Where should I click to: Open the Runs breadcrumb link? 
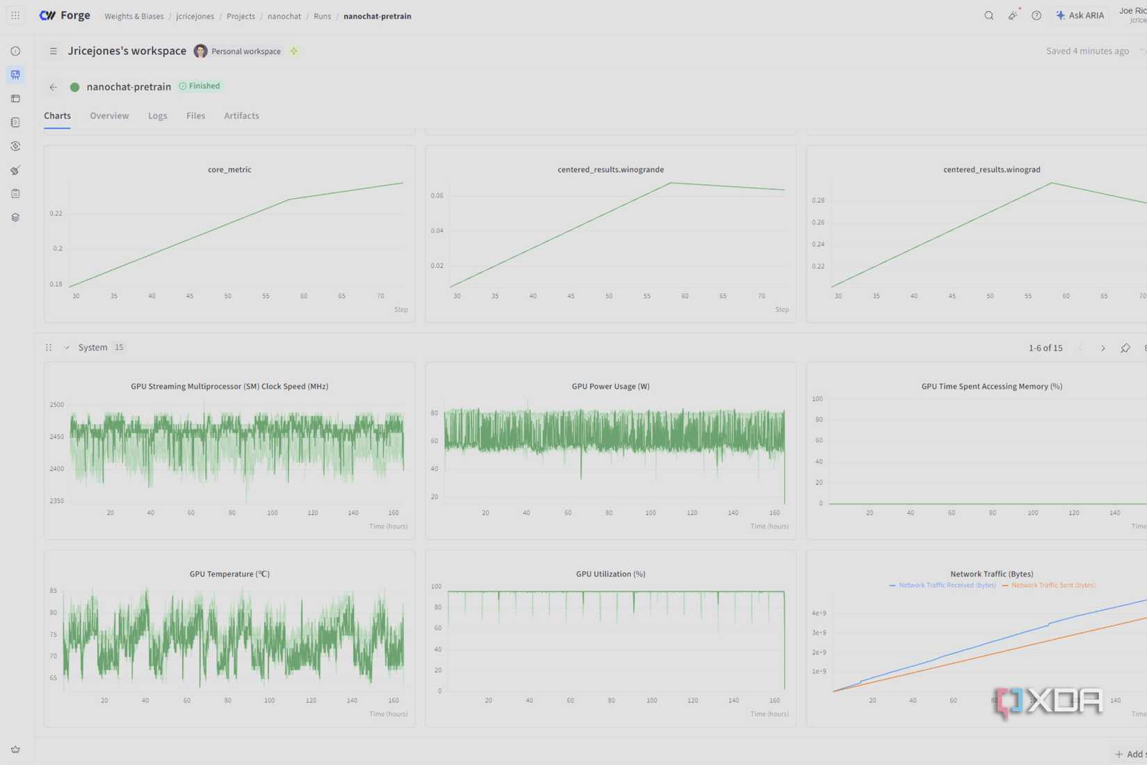[x=322, y=16]
